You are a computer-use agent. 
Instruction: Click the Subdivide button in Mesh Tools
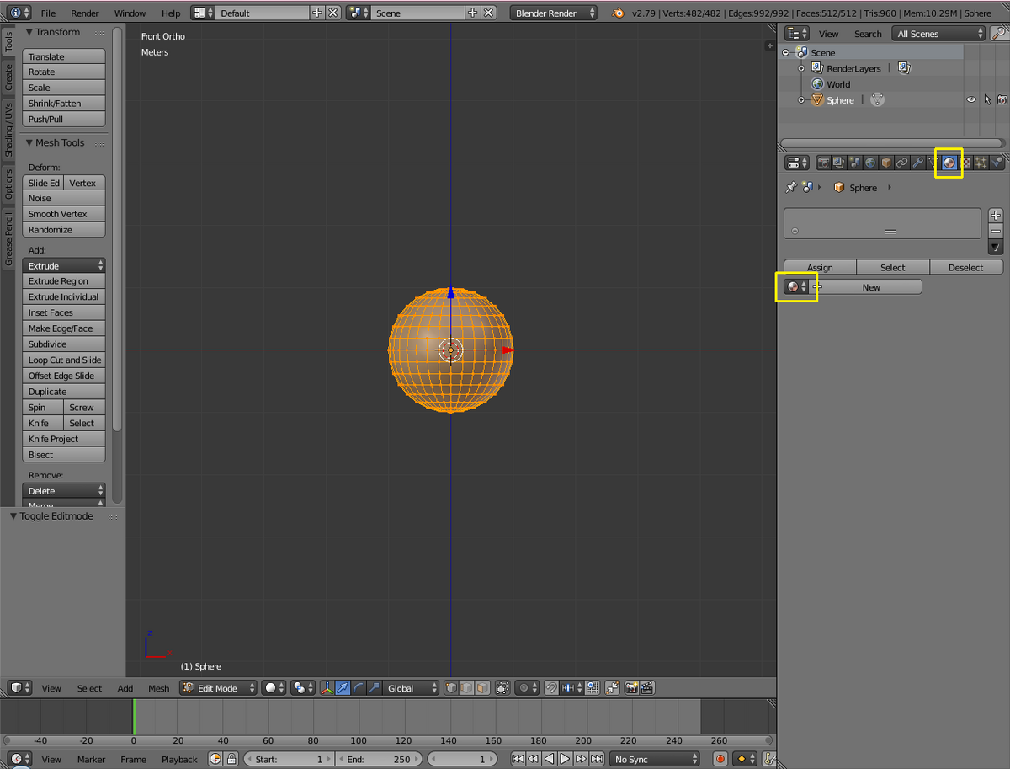[63, 344]
